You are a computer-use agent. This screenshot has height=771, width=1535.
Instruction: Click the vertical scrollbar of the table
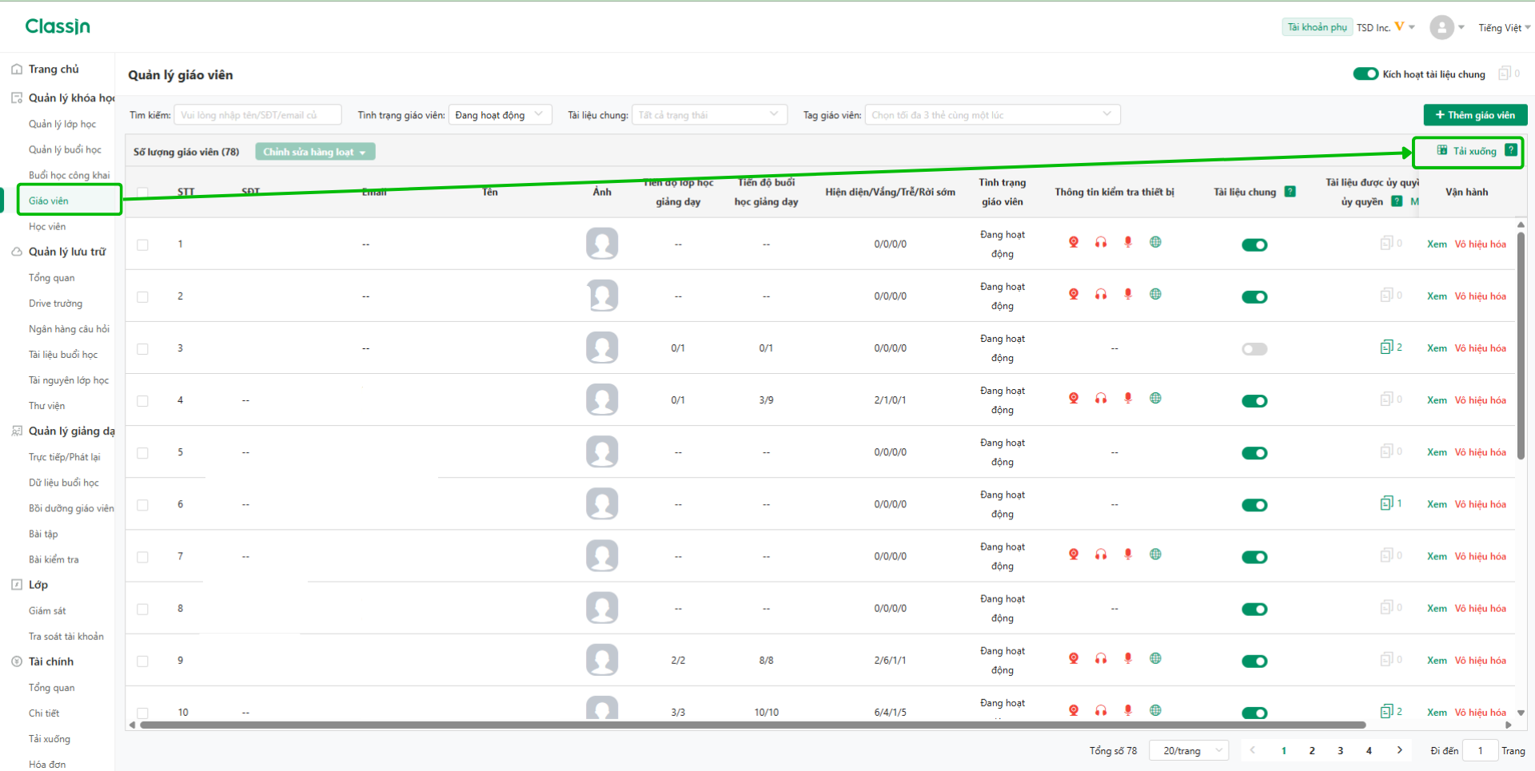(1521, 345)
